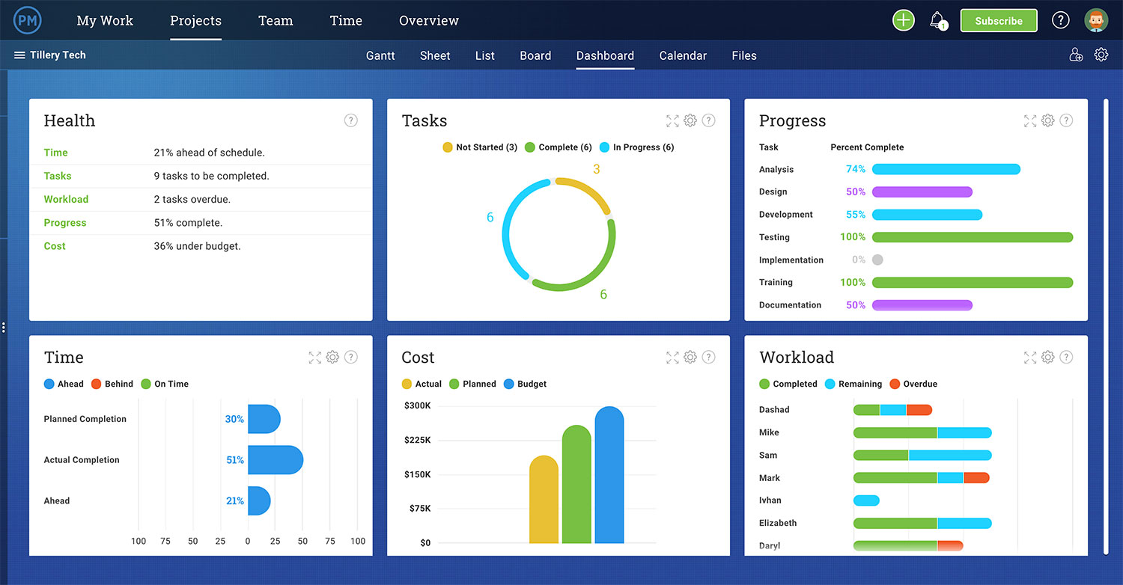Open help for the Health widget

click(x=350, y=120)
